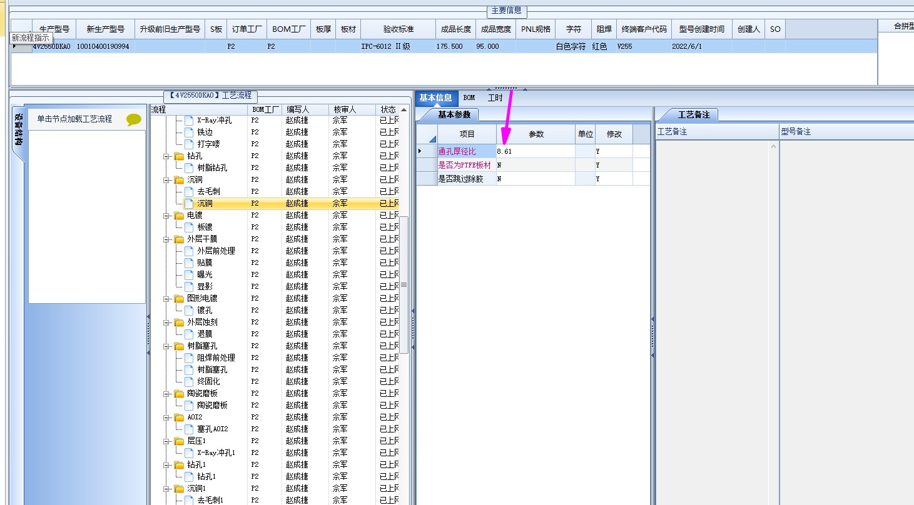Viewport: 914px width, 505px height.
Task: Select the 塞孔AOI2 process step
Action: click(213, 429)
